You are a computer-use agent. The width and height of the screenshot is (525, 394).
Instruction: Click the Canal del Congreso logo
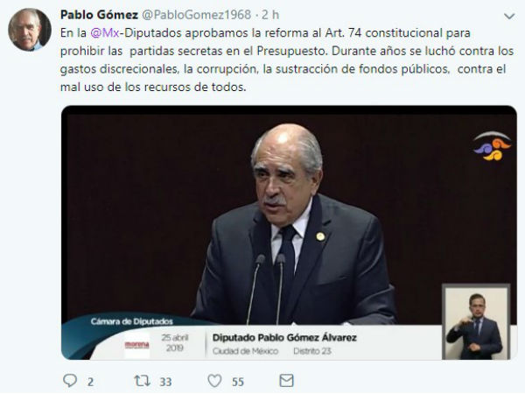(x=492, y=146)
